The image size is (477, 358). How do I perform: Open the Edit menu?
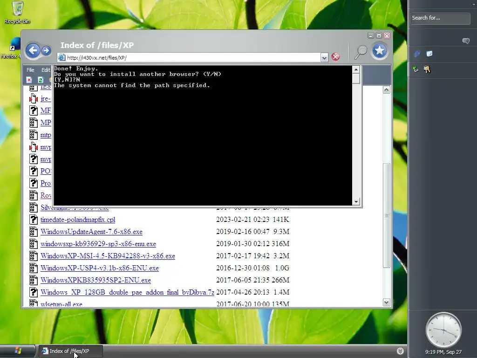[x=46, y=70]
